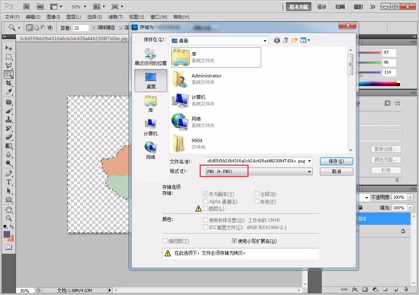The width and height of the screenshot is (419, 295).
Task: Switch to the 设计 workspace tab
Action: click(x=322, y=6)
